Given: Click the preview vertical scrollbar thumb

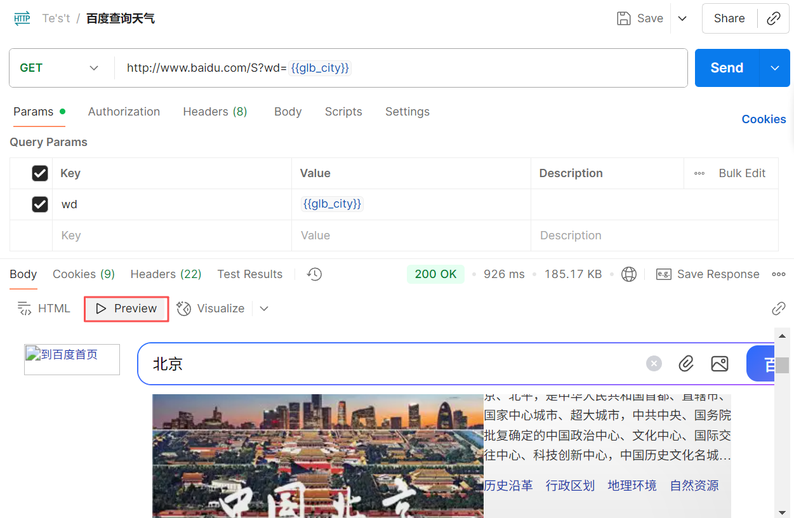Looking at the screenshot, I should tap(783, 365).
